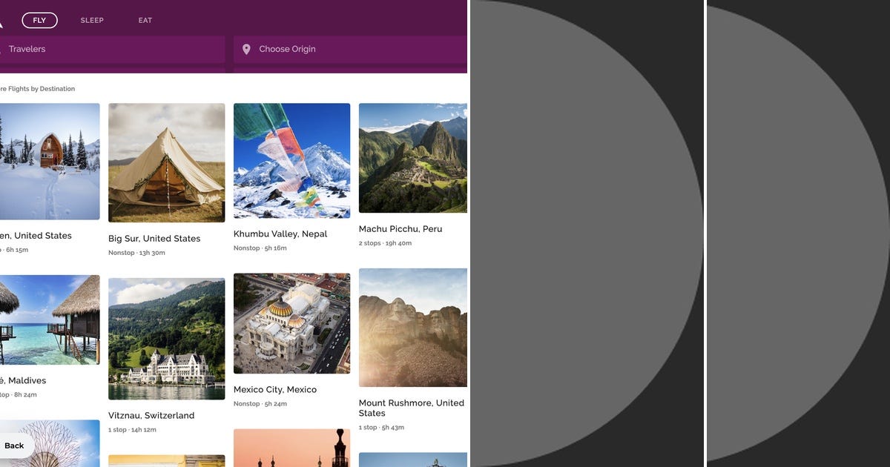Click the Machu Picchu photo thumbnail

tap(412, 158)
